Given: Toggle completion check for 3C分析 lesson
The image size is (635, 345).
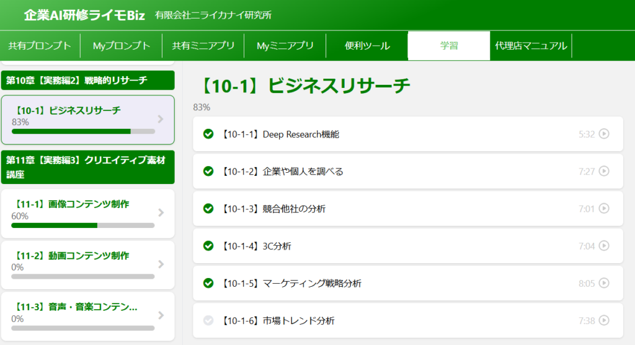Looking at the screenshot, I should tap(208, 246).
